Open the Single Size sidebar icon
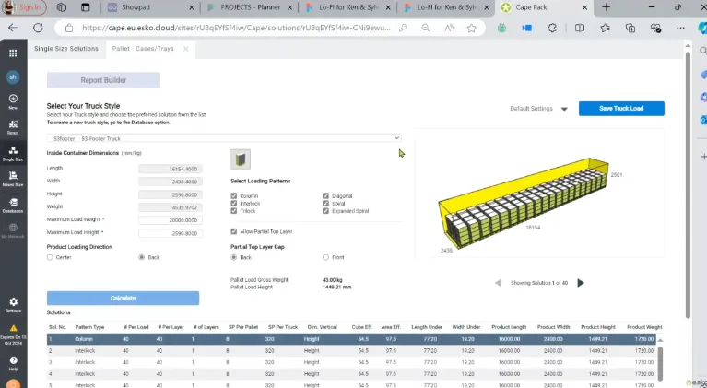 [13, 151]
